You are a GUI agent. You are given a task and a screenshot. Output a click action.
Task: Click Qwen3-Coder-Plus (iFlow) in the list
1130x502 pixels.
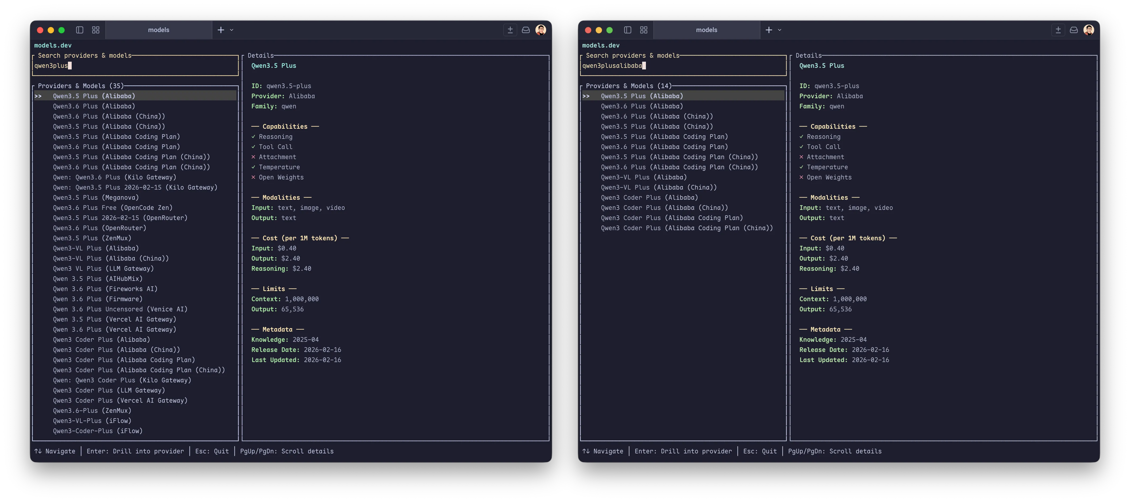pos(98,431)
